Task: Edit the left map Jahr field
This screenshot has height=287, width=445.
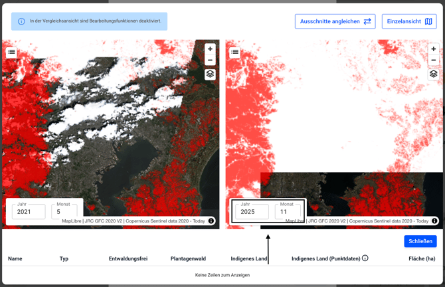Action: 29,212
